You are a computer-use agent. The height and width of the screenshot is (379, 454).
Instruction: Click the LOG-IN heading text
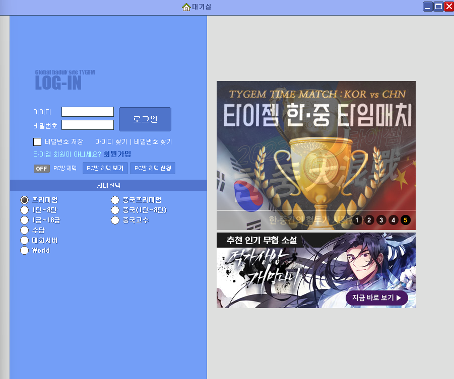(x=58, y=84)
